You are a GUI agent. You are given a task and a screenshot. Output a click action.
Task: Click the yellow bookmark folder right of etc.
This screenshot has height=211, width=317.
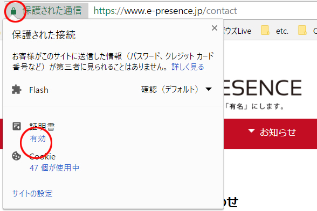[302, 31]
